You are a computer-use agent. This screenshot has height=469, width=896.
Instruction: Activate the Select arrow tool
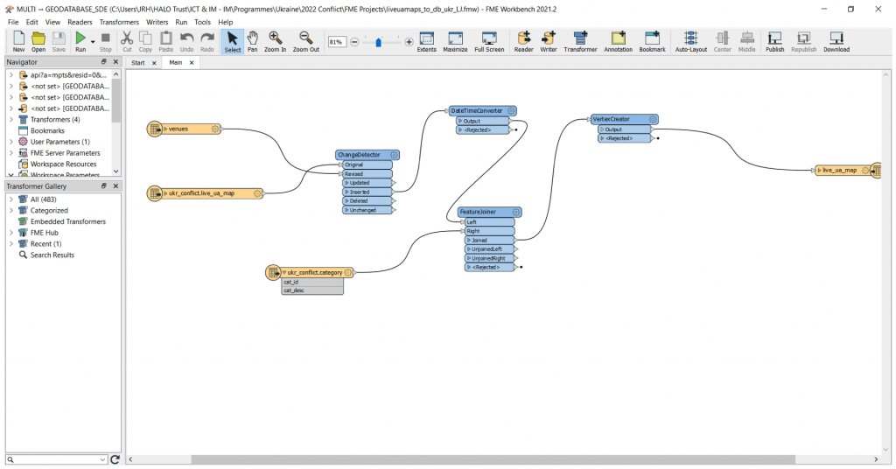(x=233, y=41)
